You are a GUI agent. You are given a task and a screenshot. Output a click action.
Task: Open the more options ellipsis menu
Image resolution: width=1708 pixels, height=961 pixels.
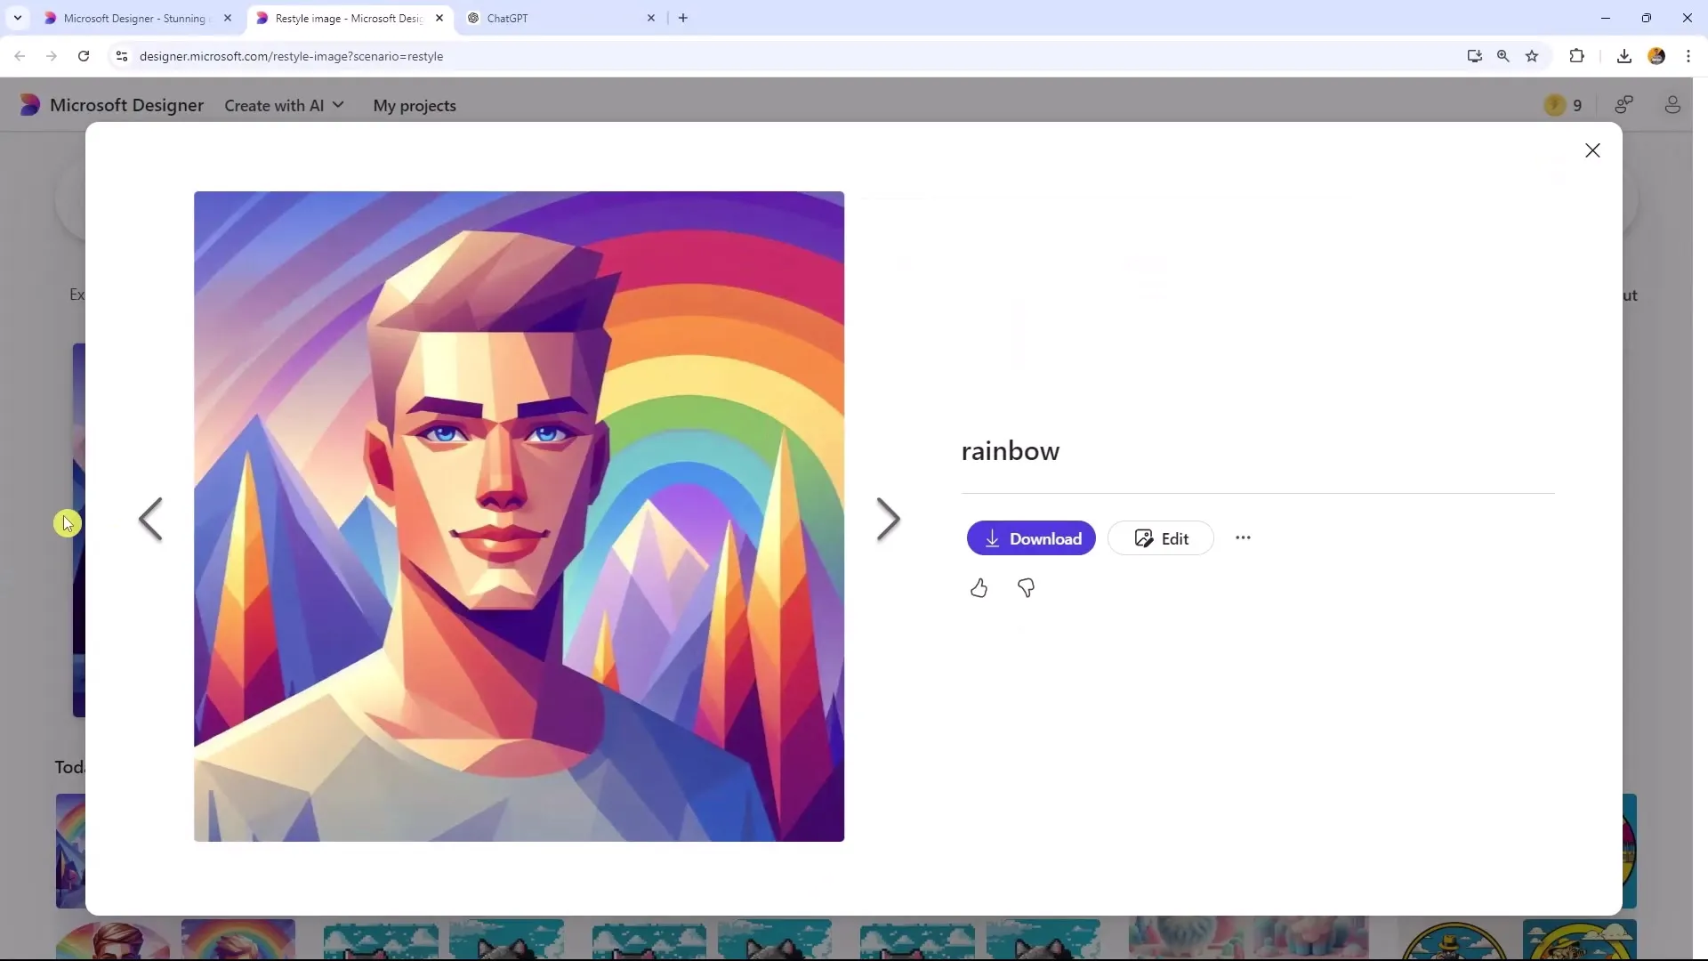pos(1243,537)
